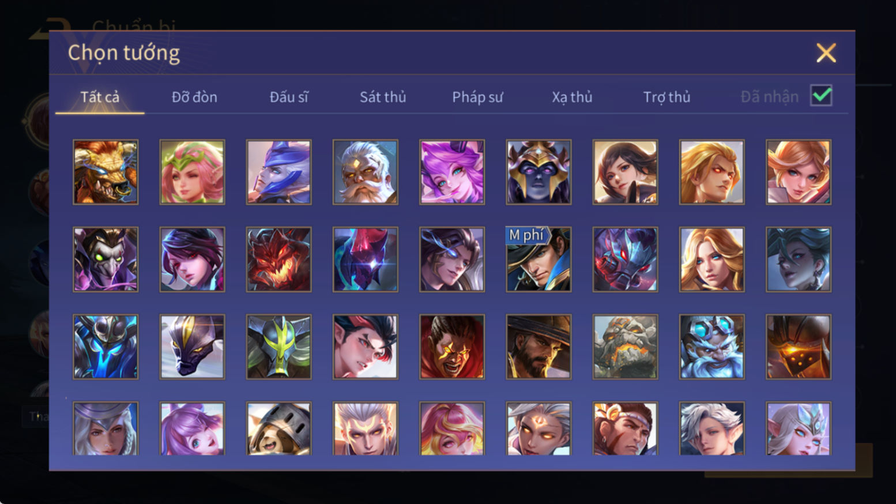Screen dimensions: 896x504
Task: Select the hero marked 'M phí'
Action: (539, 259)
